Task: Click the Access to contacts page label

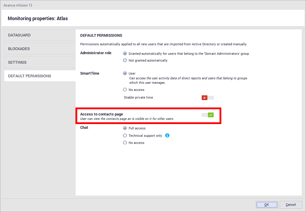Action: coord(102,114)
